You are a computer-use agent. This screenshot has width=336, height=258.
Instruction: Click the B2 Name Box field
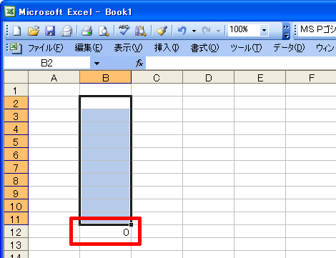click(47, 63)
